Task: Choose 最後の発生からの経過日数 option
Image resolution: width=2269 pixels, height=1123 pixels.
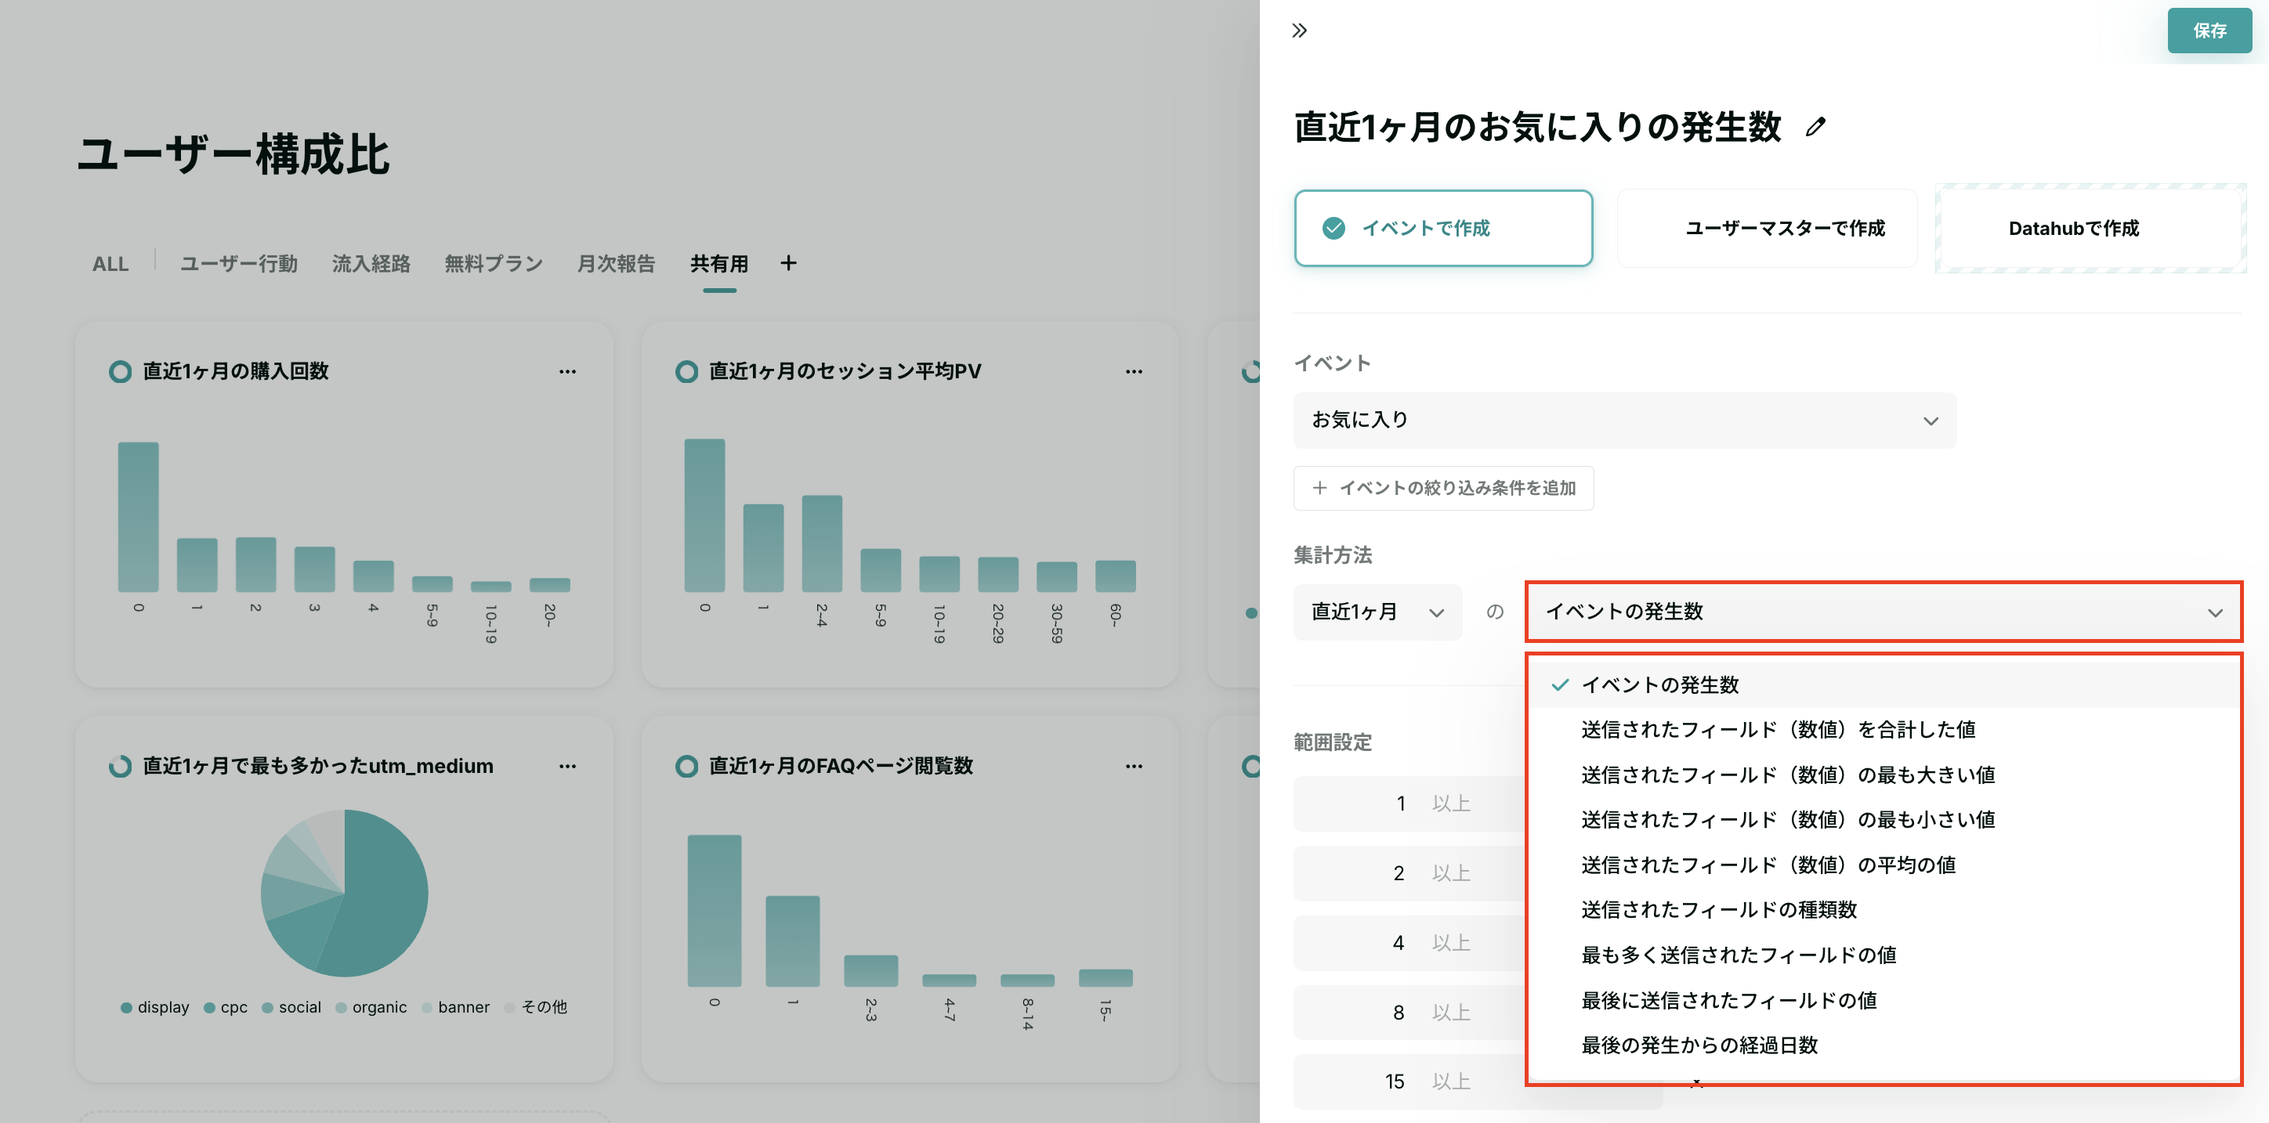Action: click(x=1884, y=1045)
